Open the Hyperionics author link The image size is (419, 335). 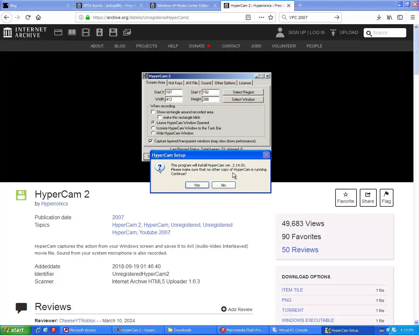tap(55, 203)
